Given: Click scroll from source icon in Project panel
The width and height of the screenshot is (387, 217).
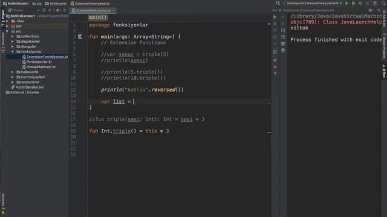Looking at the screenshot, I should 44,10.
